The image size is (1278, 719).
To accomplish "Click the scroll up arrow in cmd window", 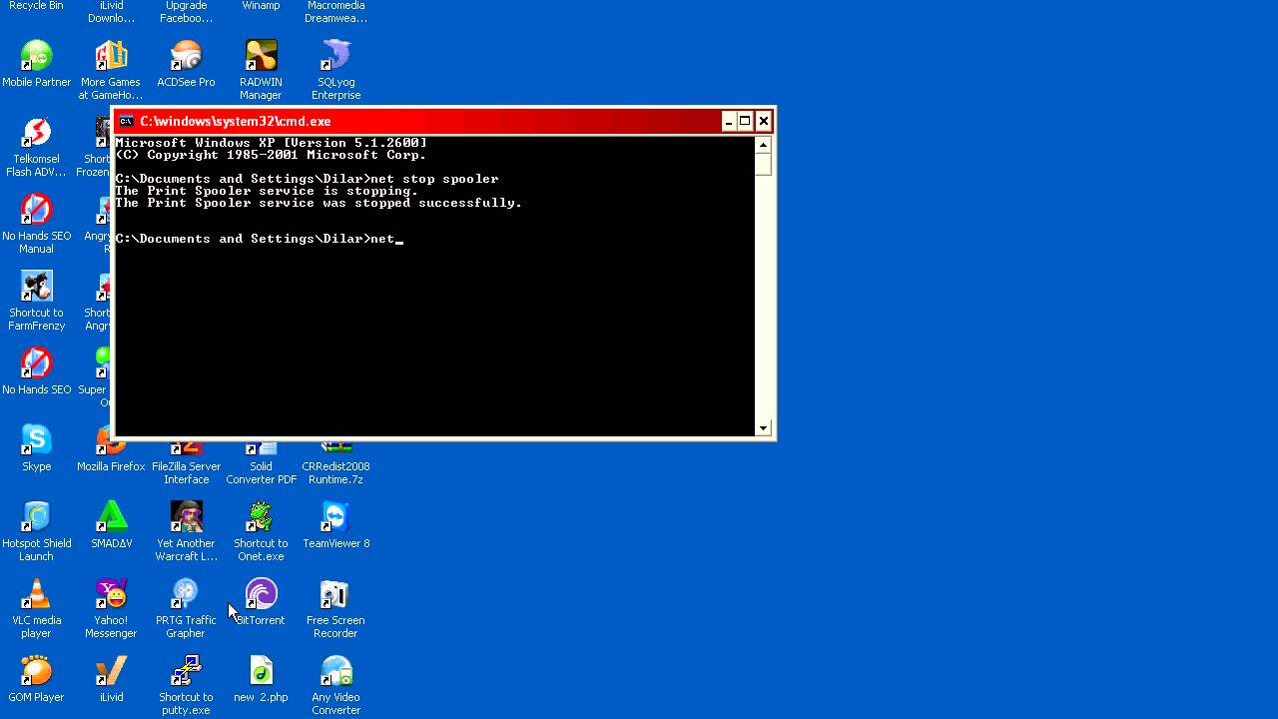I will tap(764, 144).
